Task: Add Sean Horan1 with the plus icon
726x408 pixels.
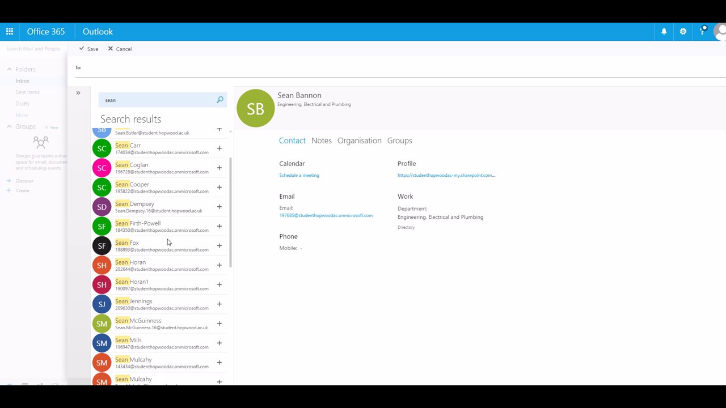Action: (220, 284)
